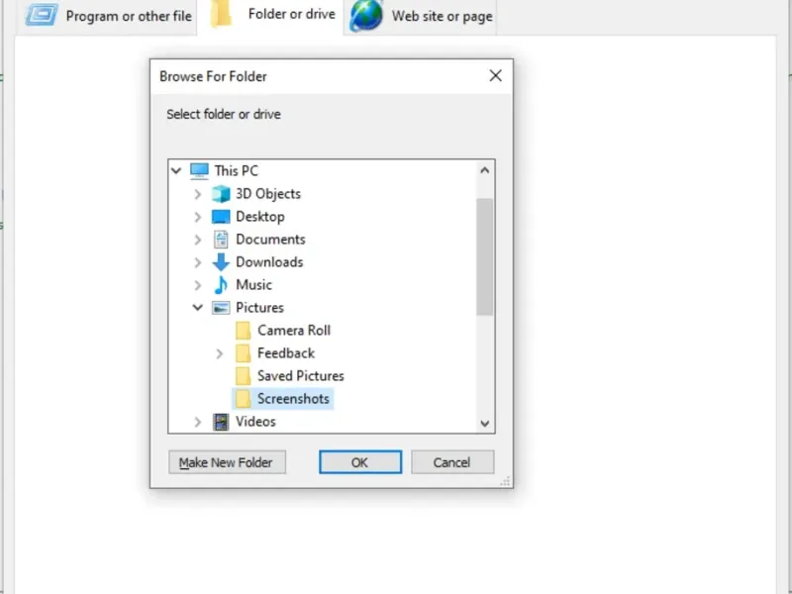Expand the Downloads node

point(198,262)
